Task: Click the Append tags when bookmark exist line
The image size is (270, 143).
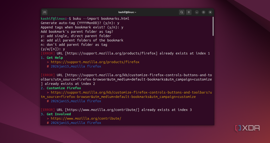Action: click(x=82, y=27)
